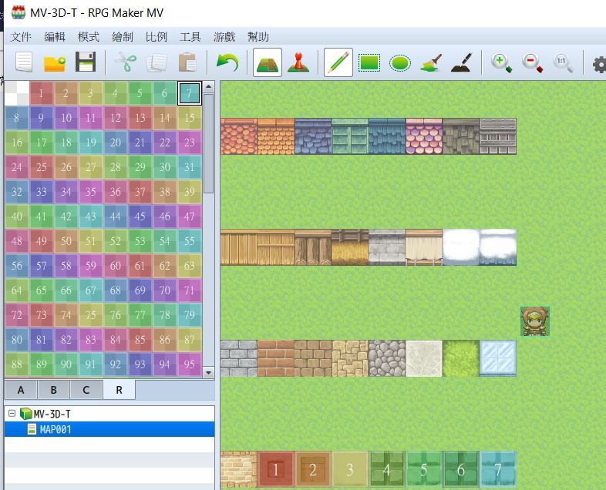Image resolution: width=606 pixels, height=490 pixels.
Task: Switch to tileset tab C
Action: click(x=86, y=390)
